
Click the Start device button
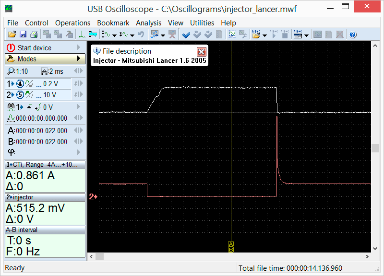click(34, 48)
